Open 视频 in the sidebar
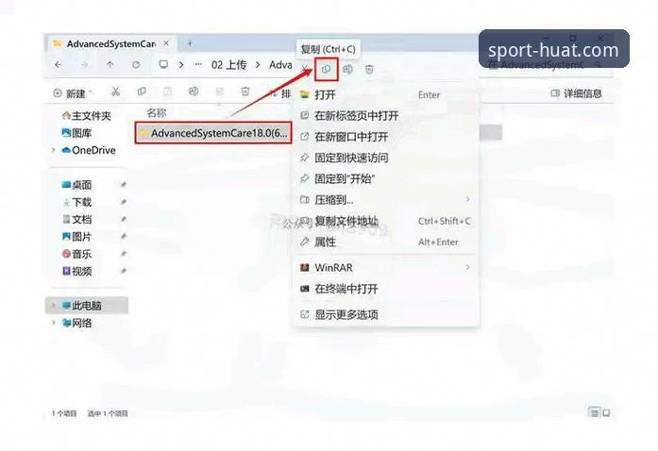658x451 pixels. click(x=77, y=271)
